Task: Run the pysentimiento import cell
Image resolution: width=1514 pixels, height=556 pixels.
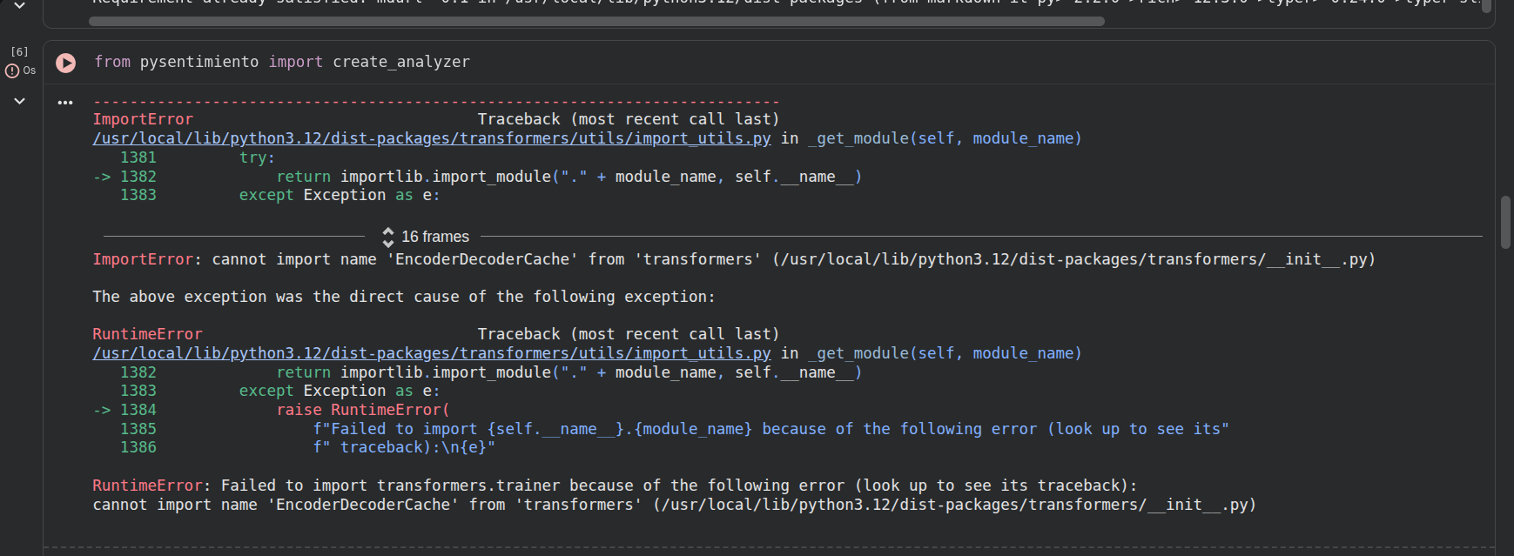Action: click(65, 63)
